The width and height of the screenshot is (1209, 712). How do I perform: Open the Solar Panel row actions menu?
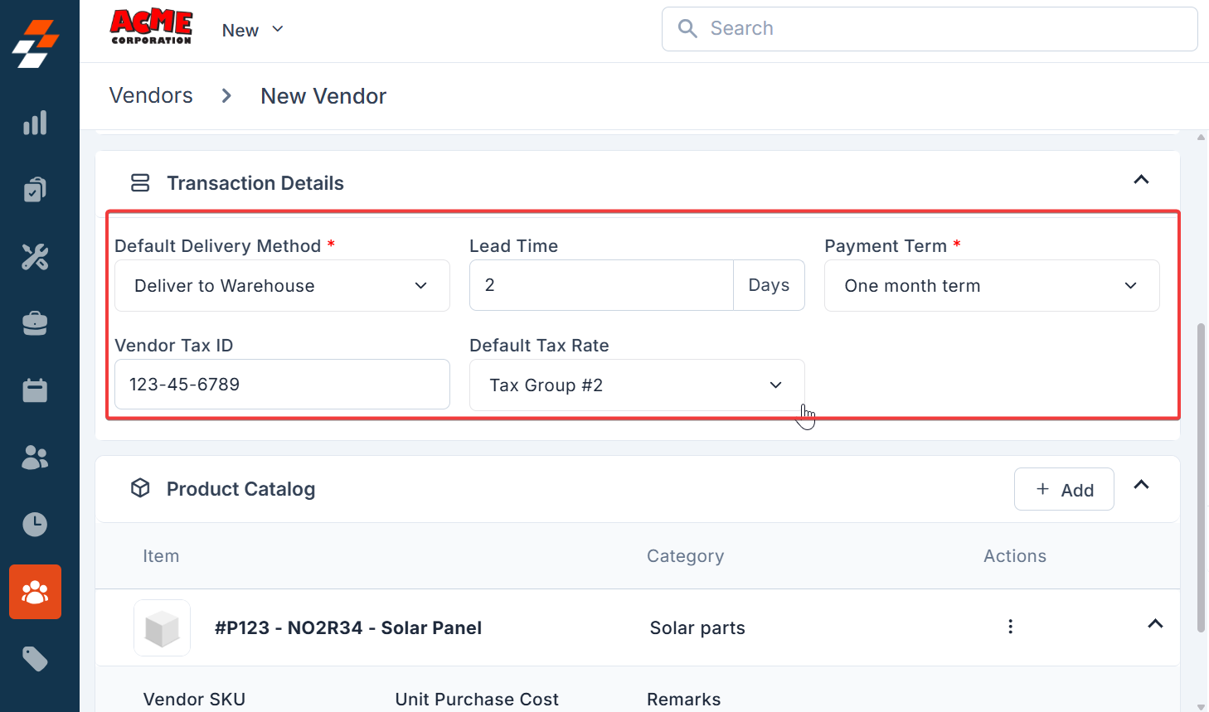coord(1010,627)
